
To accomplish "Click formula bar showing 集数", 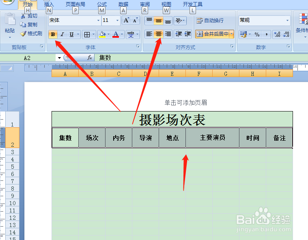I will click(201, 58).
